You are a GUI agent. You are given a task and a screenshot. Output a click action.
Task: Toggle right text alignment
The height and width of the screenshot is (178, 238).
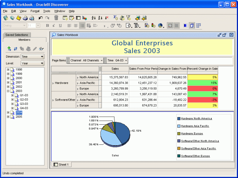tap(82, 25)
